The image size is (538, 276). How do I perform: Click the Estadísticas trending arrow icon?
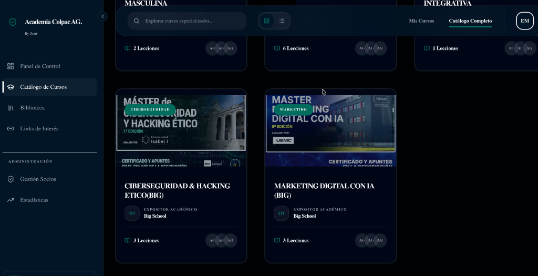(x=11, y=200)
